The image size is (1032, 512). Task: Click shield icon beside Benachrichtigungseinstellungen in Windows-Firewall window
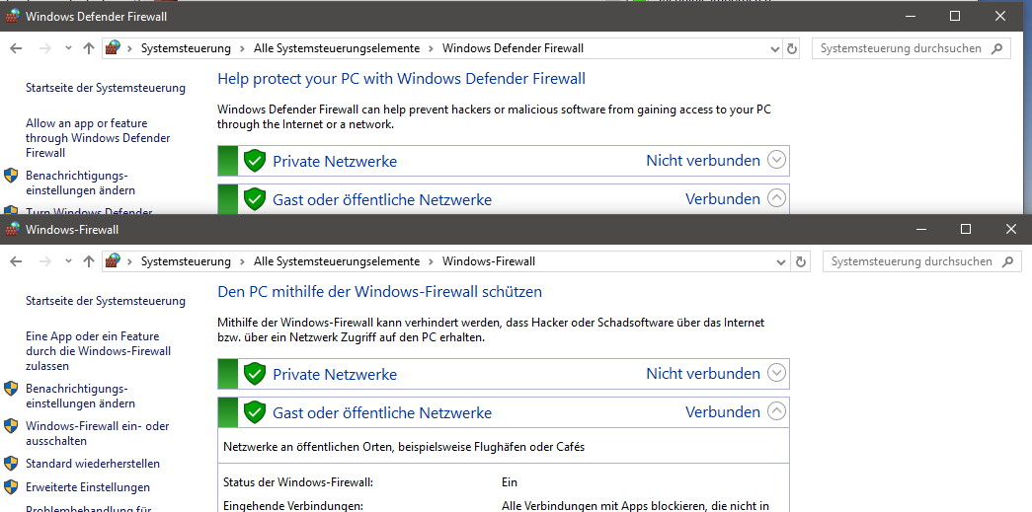[x=11, y=389]
